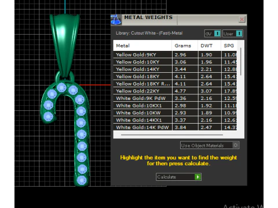The width and height of the screenshot is (278, 208).
Task: Select the White Gold:14K PdW row
Action: coord(175,127)
